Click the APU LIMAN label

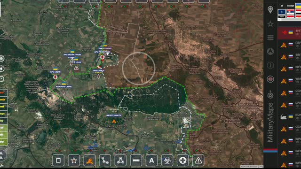click(55, 72)
